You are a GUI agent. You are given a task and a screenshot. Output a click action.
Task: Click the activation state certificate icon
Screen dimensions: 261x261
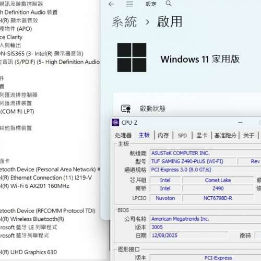pyautogui.click(x=126, y=109)
